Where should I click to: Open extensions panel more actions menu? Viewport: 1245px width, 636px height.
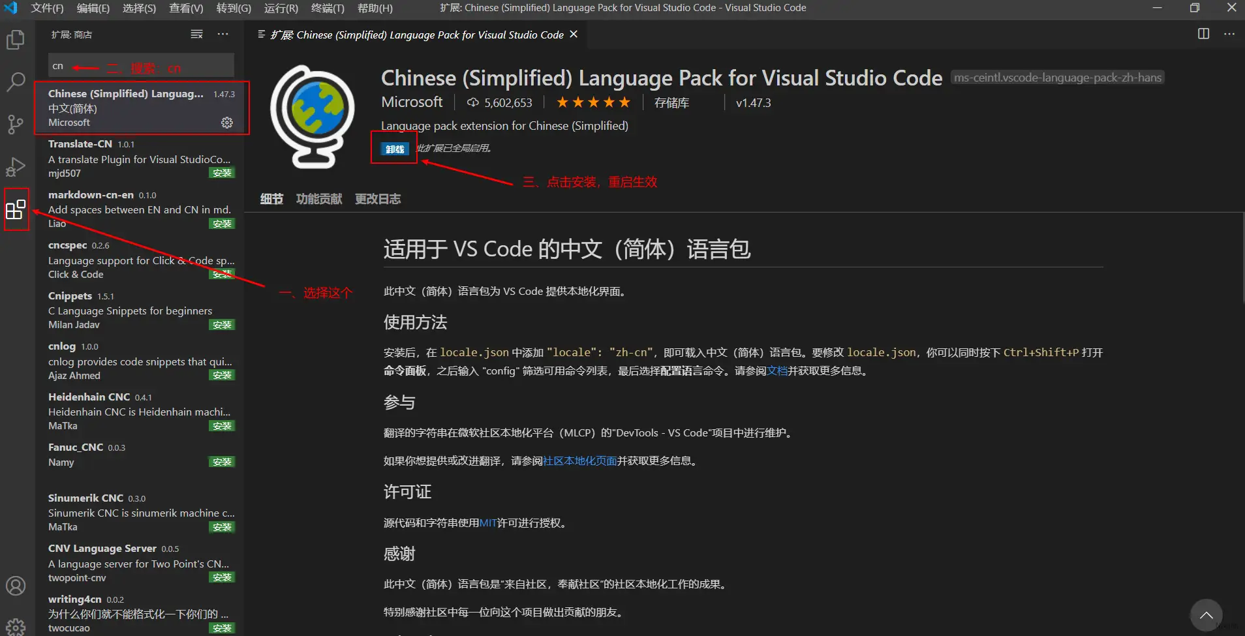223,34
